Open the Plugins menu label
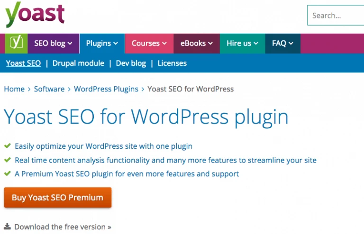This screenshot has width=364, height=234. pos(99,44)
